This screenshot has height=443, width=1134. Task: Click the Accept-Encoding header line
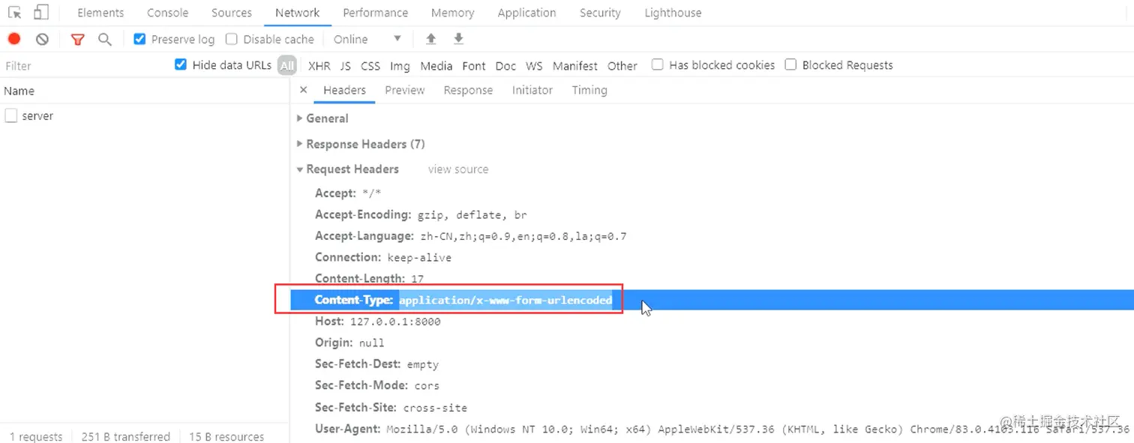[x=421, y=214]
